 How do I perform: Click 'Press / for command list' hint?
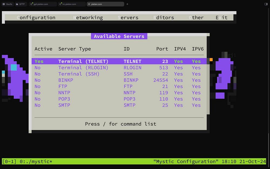120,124
